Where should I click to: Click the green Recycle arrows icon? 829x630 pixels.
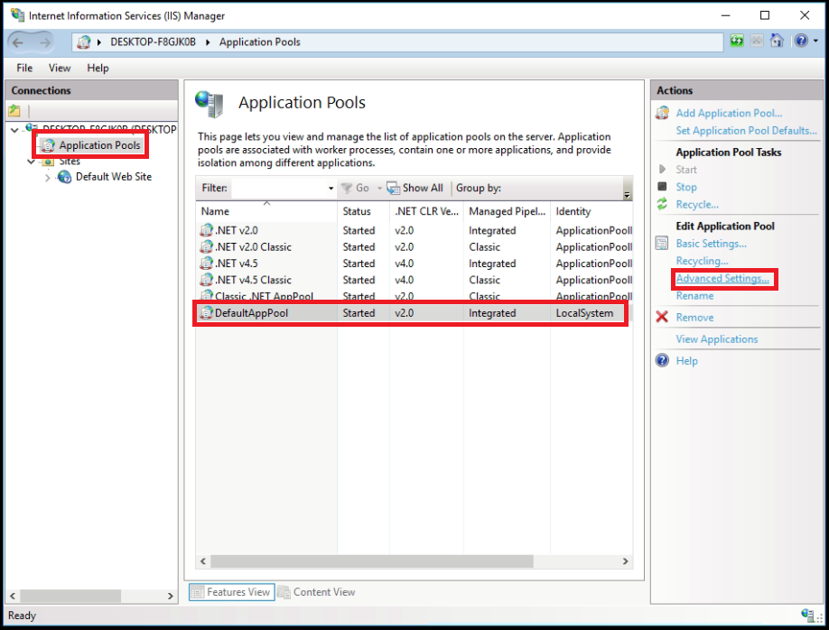click(x=662, y=203)
